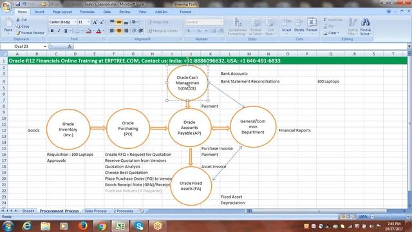Screen dimensions: 412x232
Task: Click the Increase Font Size icon
Action: (95, 22)
